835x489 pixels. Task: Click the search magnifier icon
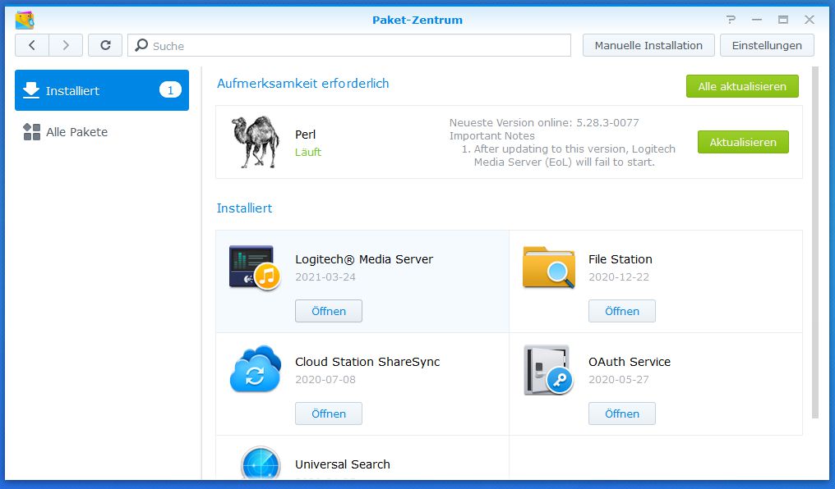coord(141,45)
